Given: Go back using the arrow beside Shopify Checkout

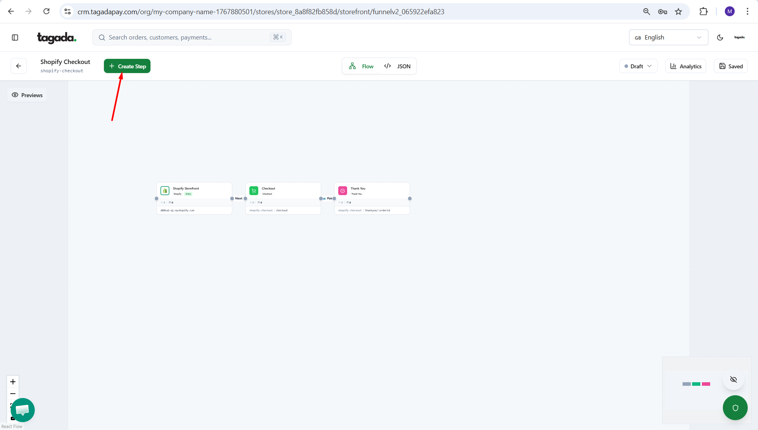Looking at the screenshot, I should 19,66.
